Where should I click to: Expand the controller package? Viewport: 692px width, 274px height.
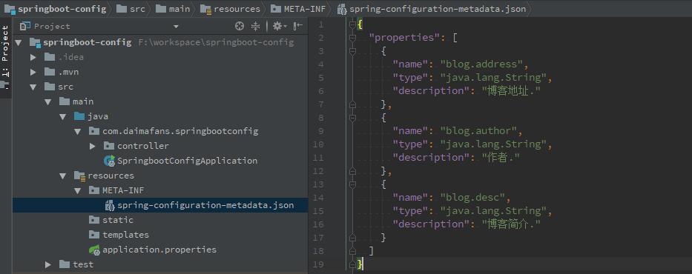coord(92,146)
